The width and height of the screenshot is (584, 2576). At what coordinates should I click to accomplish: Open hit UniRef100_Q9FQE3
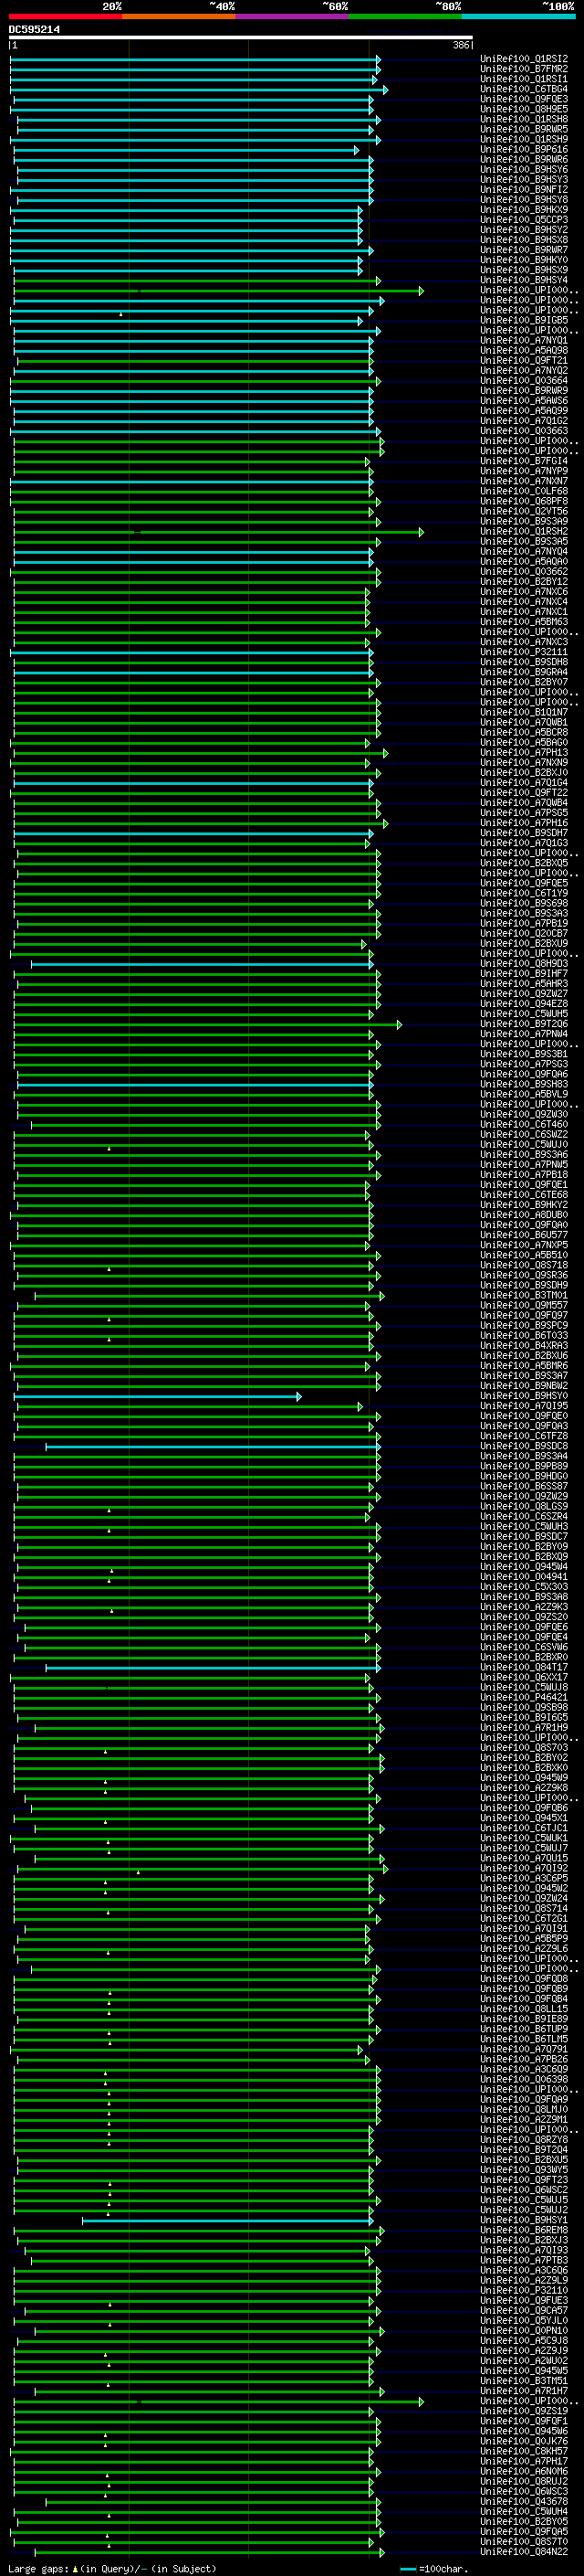tap(524, 99)
